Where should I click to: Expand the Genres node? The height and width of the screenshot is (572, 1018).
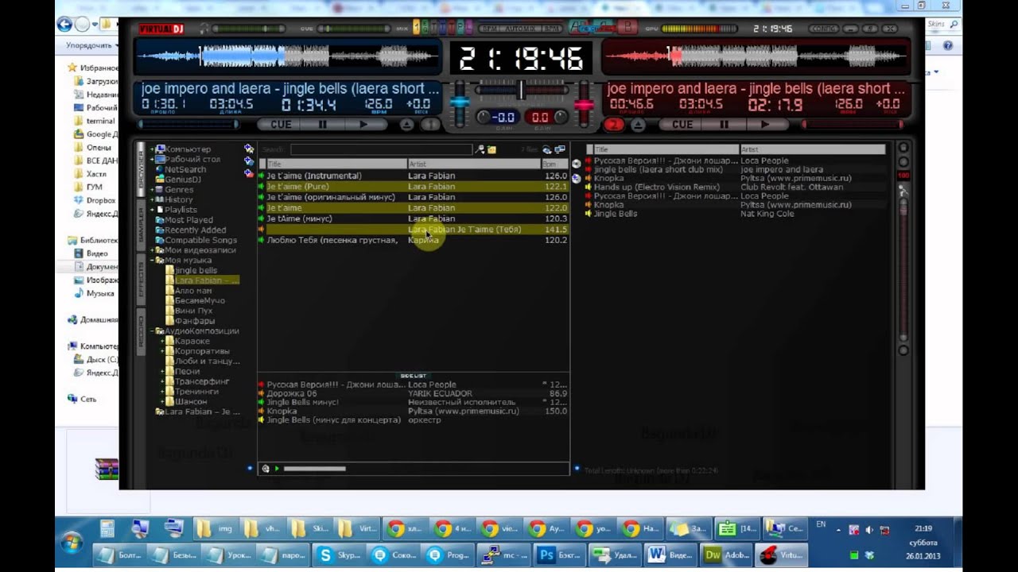point(152,190)
